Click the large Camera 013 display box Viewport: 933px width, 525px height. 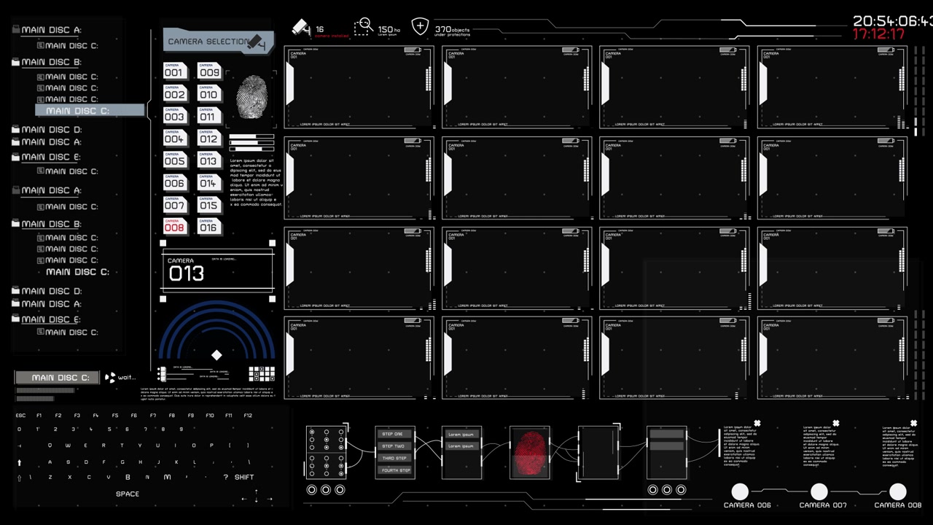218,271
